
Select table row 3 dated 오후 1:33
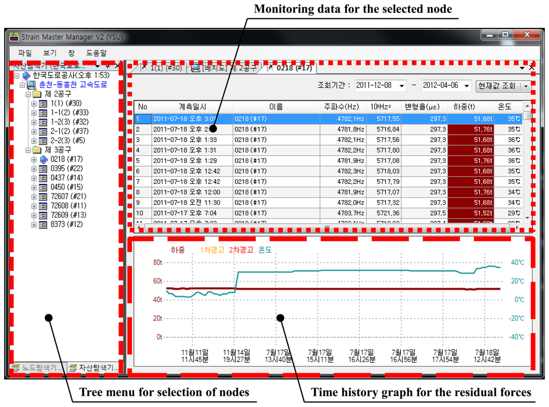point(329,140)
